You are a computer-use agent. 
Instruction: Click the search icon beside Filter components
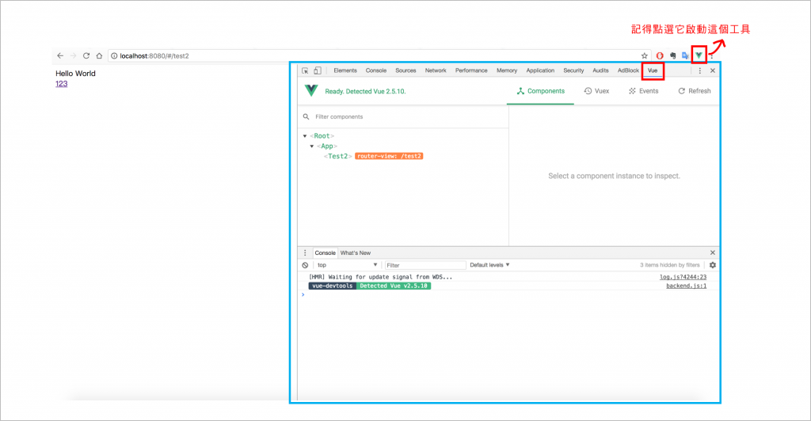click(x=307, y=117)
